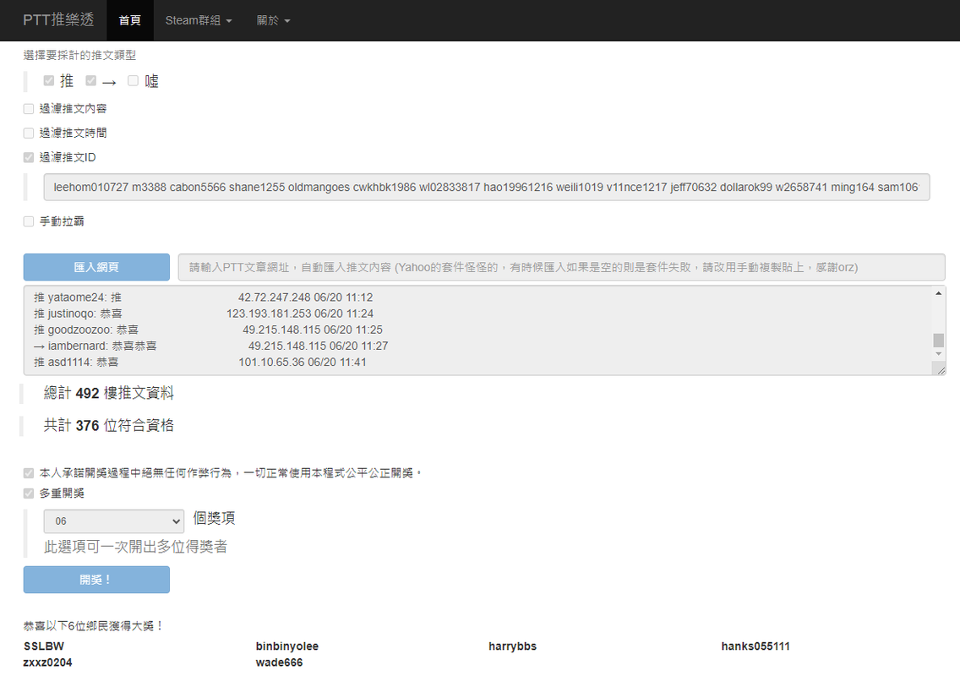The image size is (960, 676).
Task: Select winner name hanks055111
Action: [x=755, y=646]
